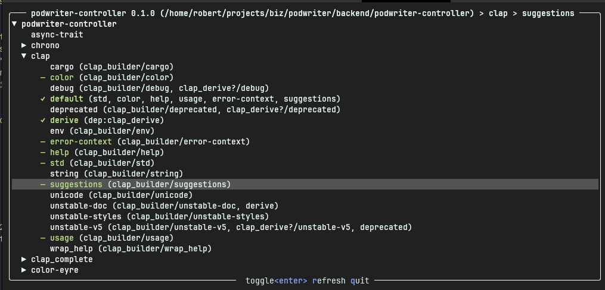Click the checkmark icon beside derive feature

point(43,120)
